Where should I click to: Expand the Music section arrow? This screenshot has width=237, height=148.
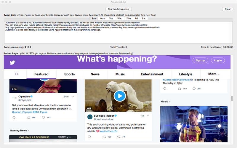pyautogui.click(x=169, y=102)
